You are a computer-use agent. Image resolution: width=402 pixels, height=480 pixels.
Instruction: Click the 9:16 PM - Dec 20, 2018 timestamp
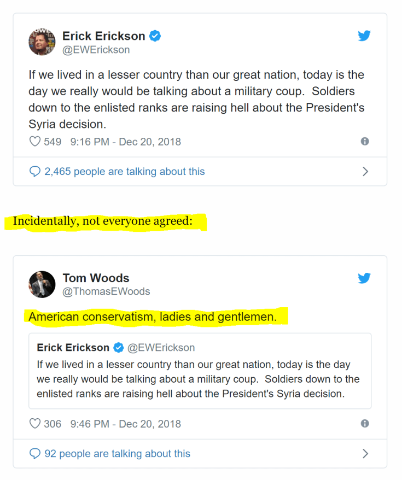click(125, 142)
